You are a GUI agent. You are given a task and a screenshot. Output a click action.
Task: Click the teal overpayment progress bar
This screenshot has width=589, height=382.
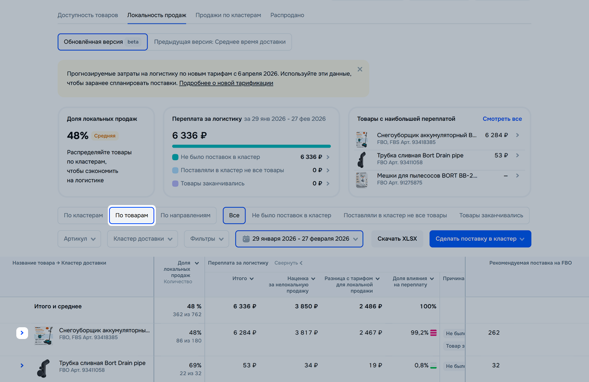[x=251, y=146]
